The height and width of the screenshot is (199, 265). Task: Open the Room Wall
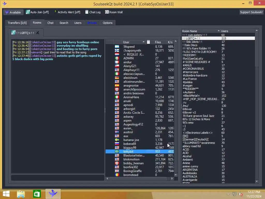coord(114,12)
